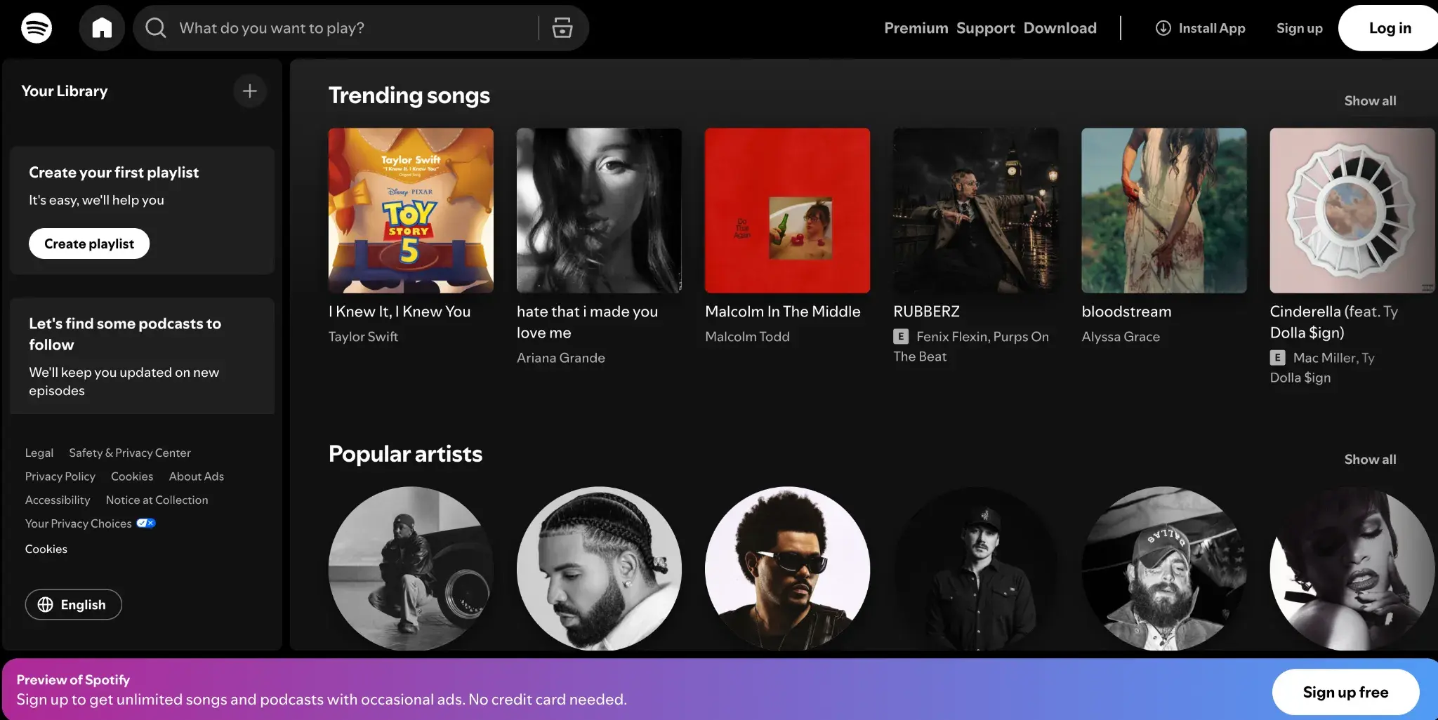Viewport: 1438px width, 720px height.
Task: Click the Cookies link next to Privacy Policy
Action: click(x=132, y=476)
